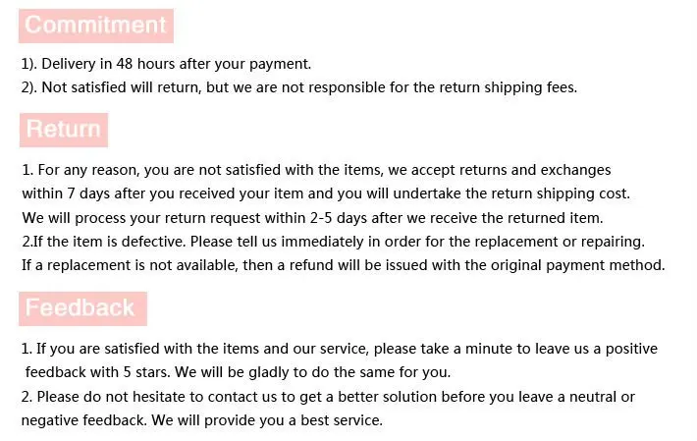The height and width of the screenshot is (441, 697).
Task: Click the pink Commitment heading banner
Action: click(96, 26)
